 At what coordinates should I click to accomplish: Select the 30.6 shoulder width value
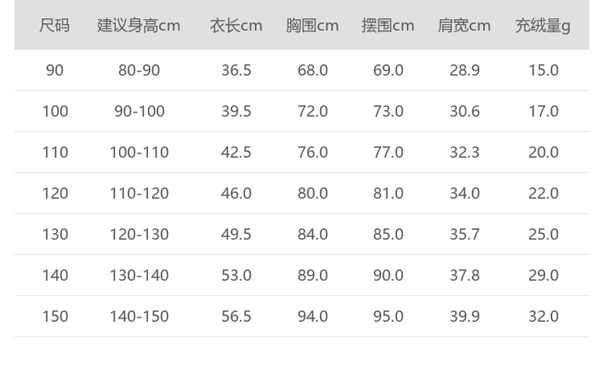tap(464, 111)
